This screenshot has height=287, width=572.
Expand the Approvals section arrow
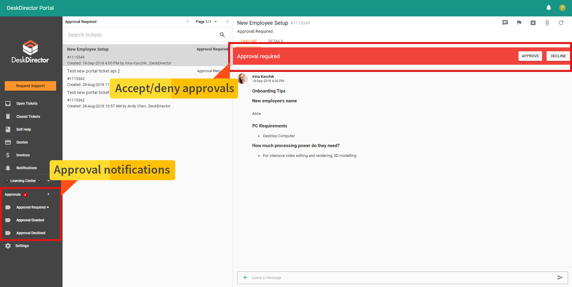[48, 194]
